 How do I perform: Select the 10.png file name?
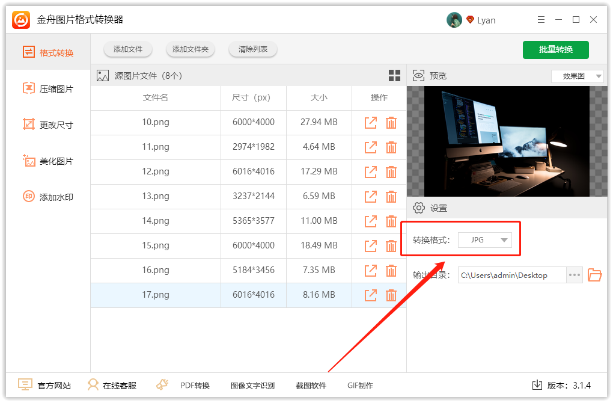click(156, 122)
